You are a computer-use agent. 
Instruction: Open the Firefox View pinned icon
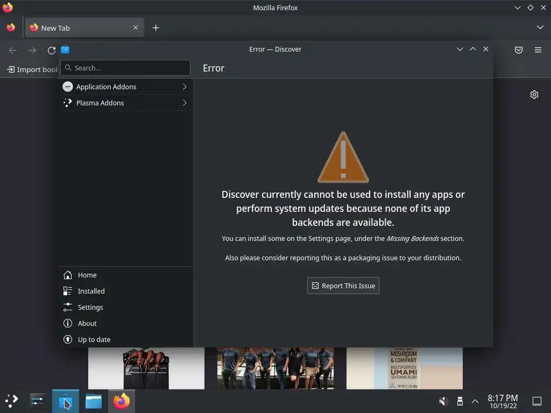[11, 27]
